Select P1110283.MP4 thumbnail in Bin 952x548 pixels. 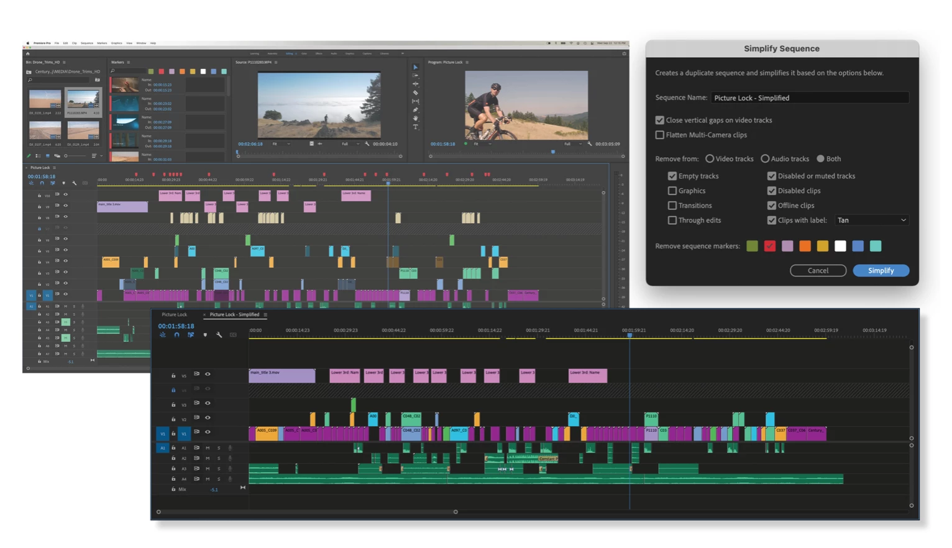(83, 101)
